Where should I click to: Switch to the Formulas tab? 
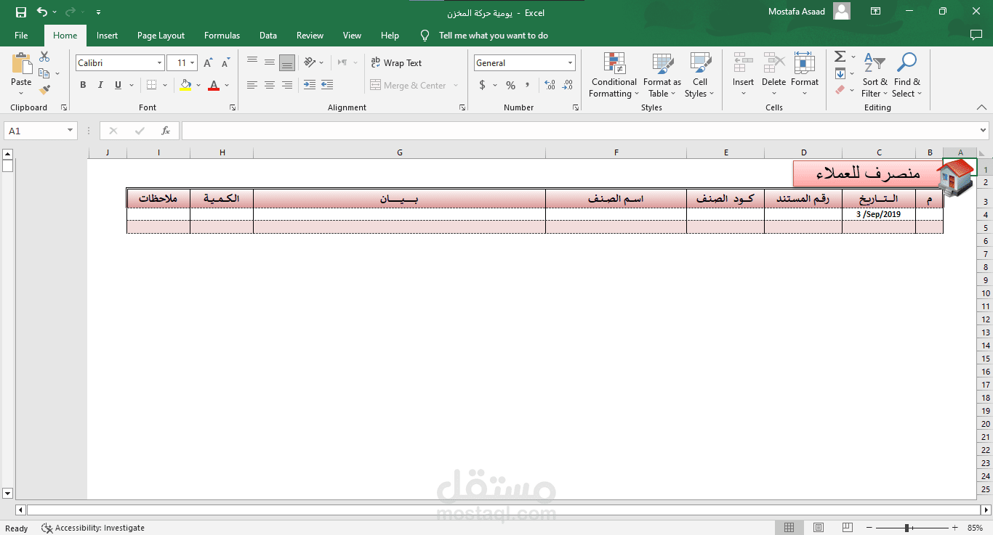222,36
